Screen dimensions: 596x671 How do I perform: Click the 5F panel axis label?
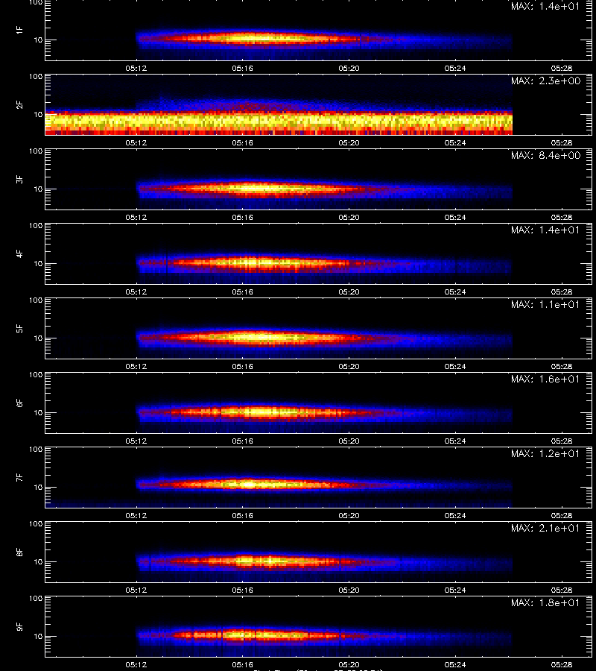[19, 329]
